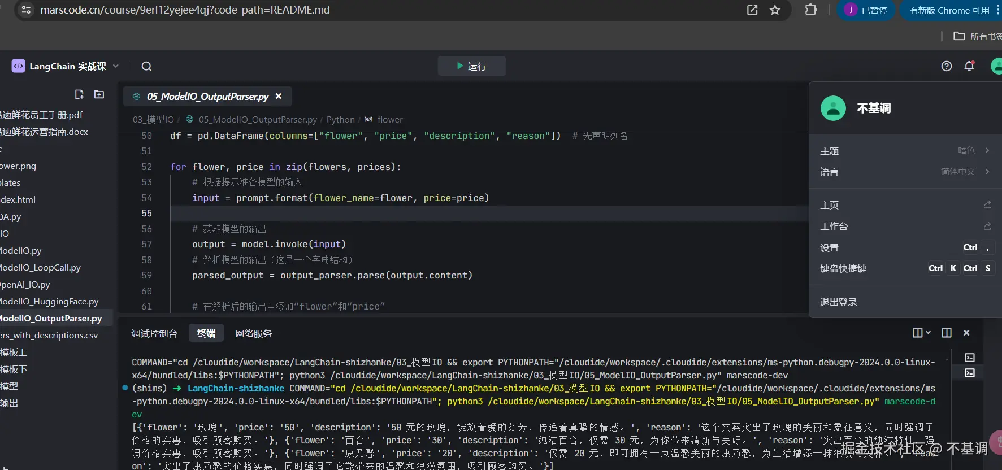Open the Chrome extensions puzzle icon
The width and height of the screenshot is (1002, 470).
[810, 10]
